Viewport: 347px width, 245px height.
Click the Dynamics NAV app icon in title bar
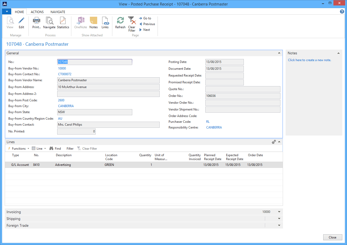click(x=4, y=4)
